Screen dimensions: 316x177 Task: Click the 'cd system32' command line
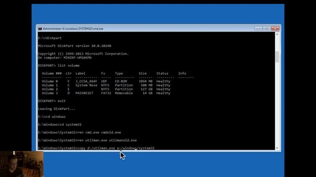point(60,124)
